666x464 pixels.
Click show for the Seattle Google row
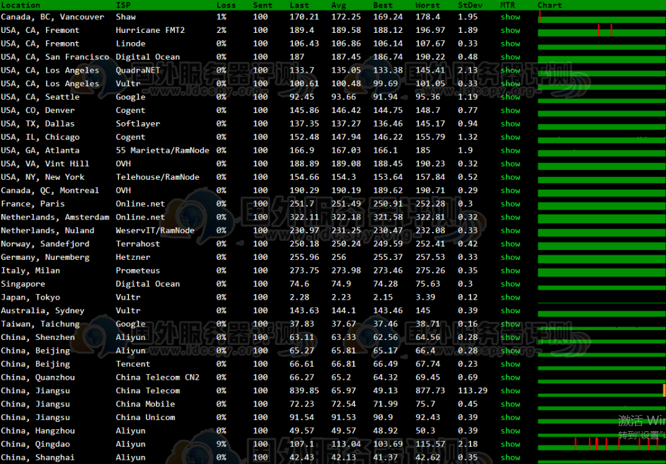coord(510,97)
